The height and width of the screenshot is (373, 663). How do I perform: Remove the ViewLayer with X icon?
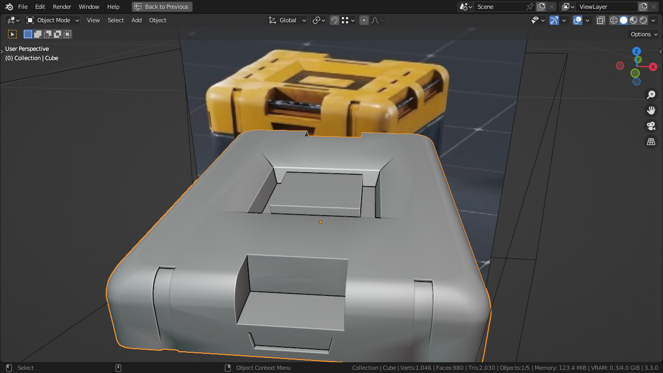click(x=654, y=7)
